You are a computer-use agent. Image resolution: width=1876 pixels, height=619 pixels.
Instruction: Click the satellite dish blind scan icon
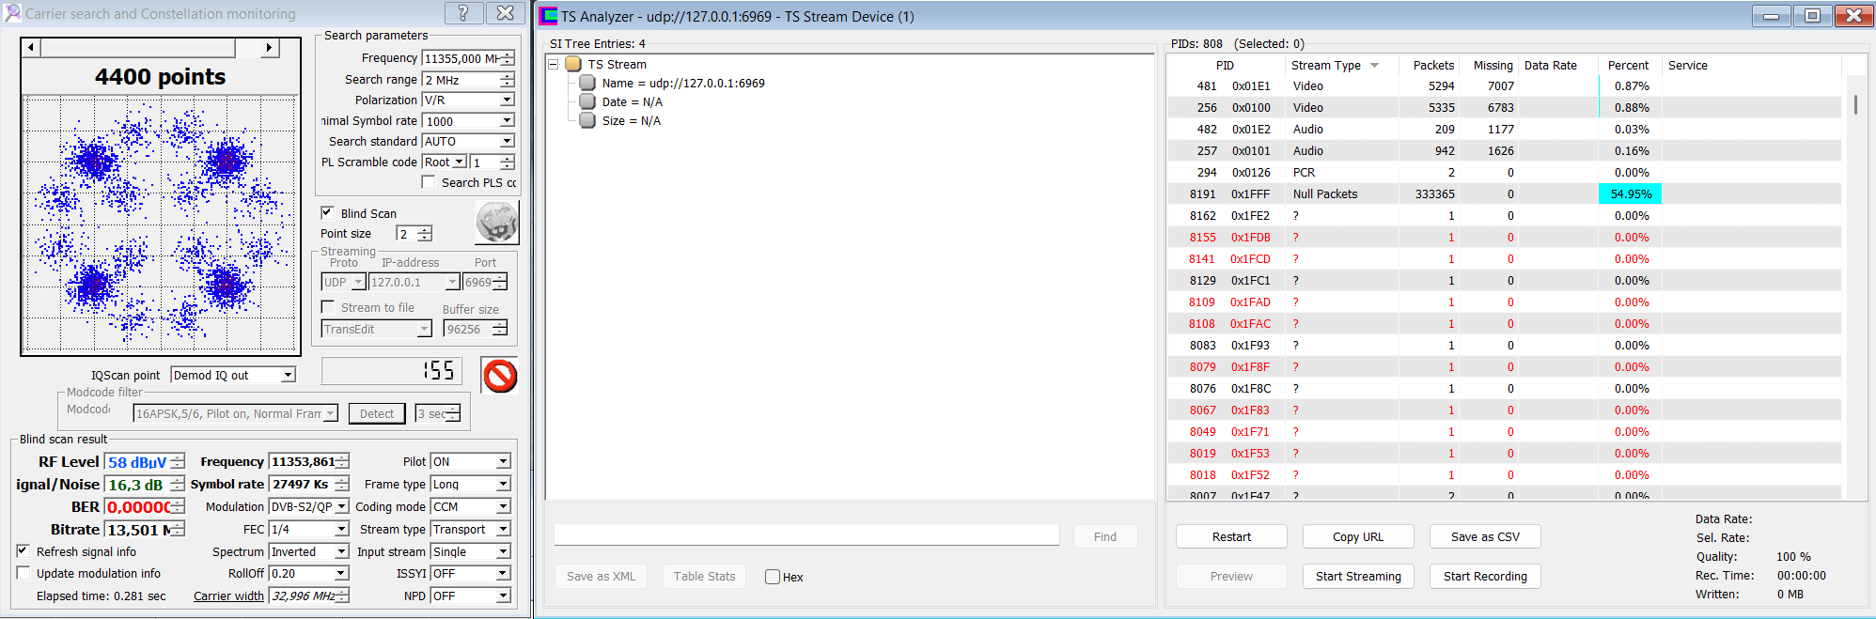click(x=497, y=224)
